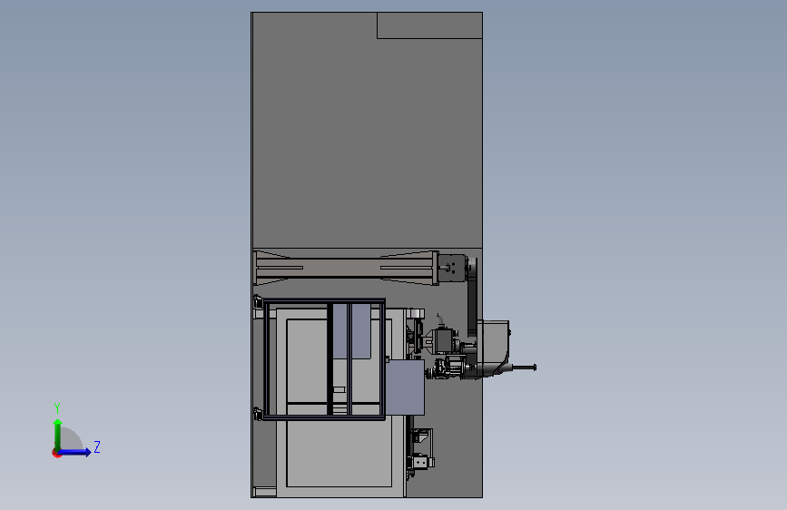Image resolution: width=787 pixels, height=510 pixels.
Task: Select the blue-gray square block beside the frame
Action: (406, 387)
